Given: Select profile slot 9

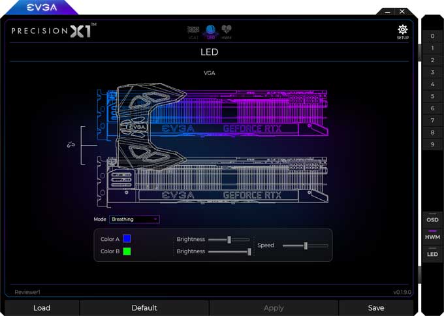Looking at the screenshot, I should click(432, 144).
